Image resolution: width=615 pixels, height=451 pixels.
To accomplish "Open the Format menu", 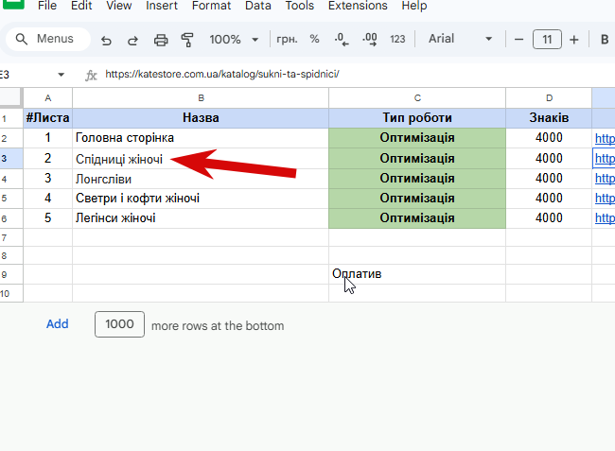I will click(211, 6).
